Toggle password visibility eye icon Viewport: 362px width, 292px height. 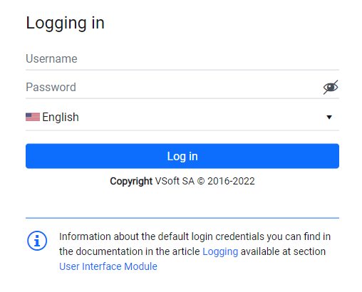331,88
